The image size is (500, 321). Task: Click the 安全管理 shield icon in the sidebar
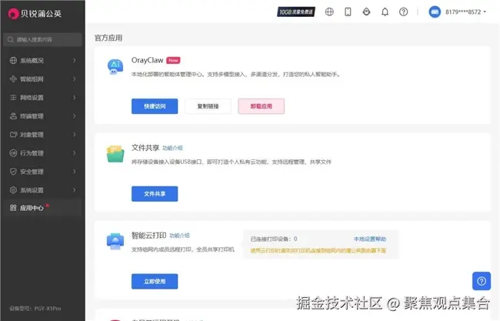click(x=13, y=172)
